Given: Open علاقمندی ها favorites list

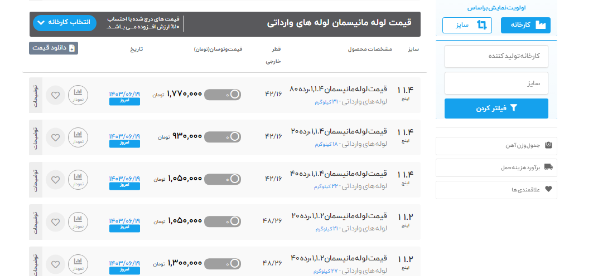Looking at the screenshot, I should pyautogui.click(x=496, y=189).
